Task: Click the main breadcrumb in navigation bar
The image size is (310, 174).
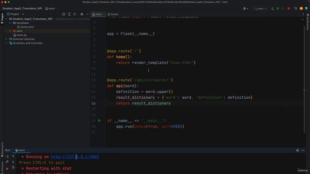Action: pos(50,9)
